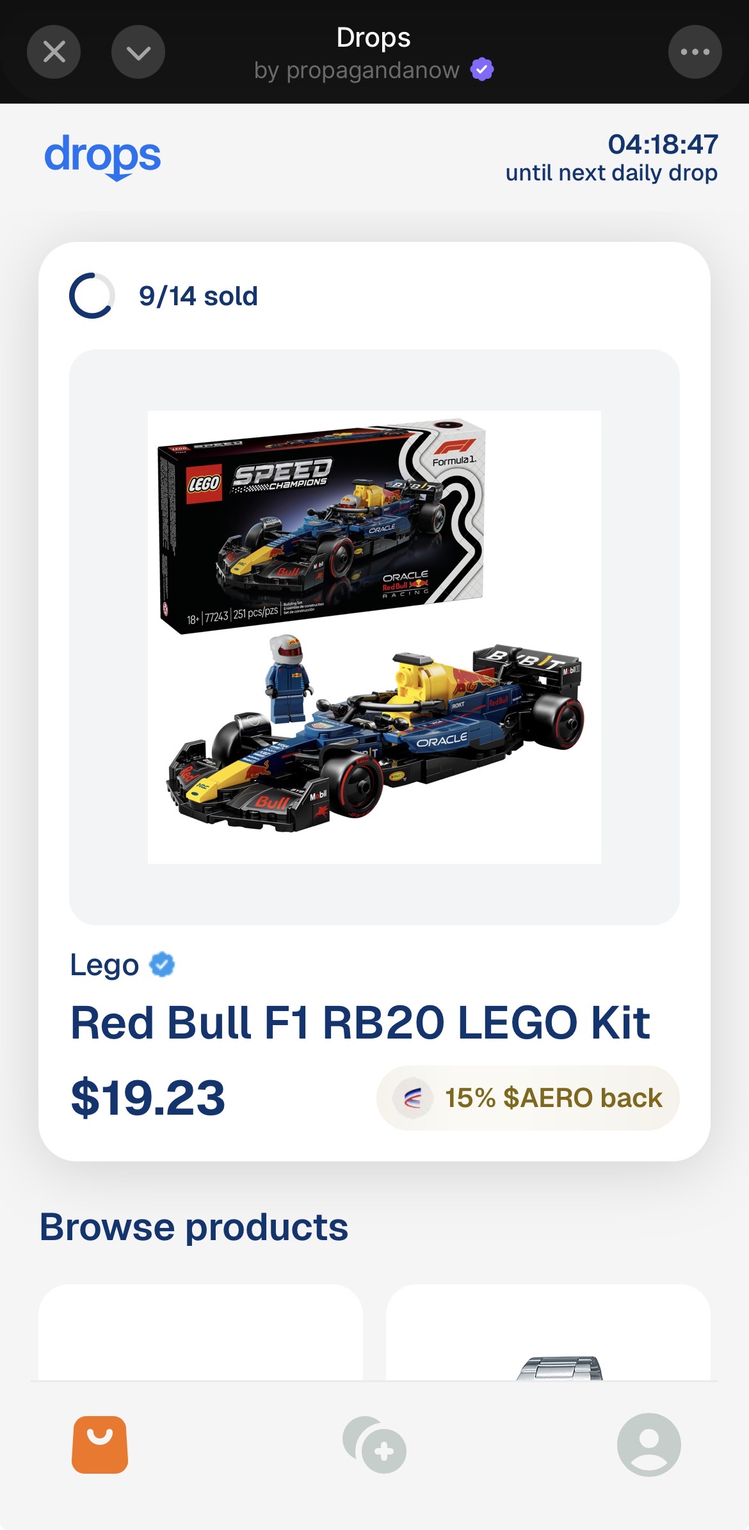Tap the blue verified badge next to Lego
The image size is (749, 1530).
[x=162, y=964]
